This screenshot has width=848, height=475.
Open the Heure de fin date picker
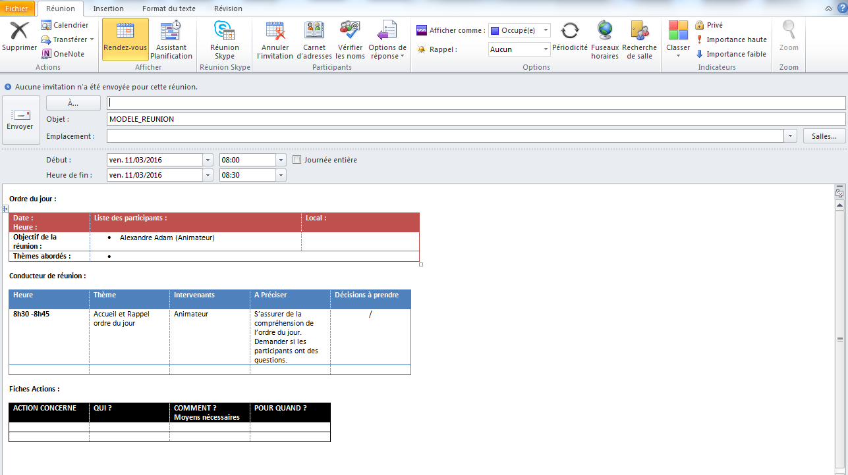[208, 175]
